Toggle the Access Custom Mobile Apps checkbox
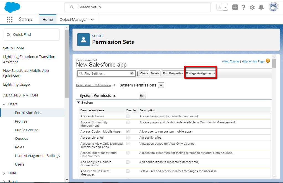Image resolution: width=283 pixels, height=183 pixels. (128, 131)
